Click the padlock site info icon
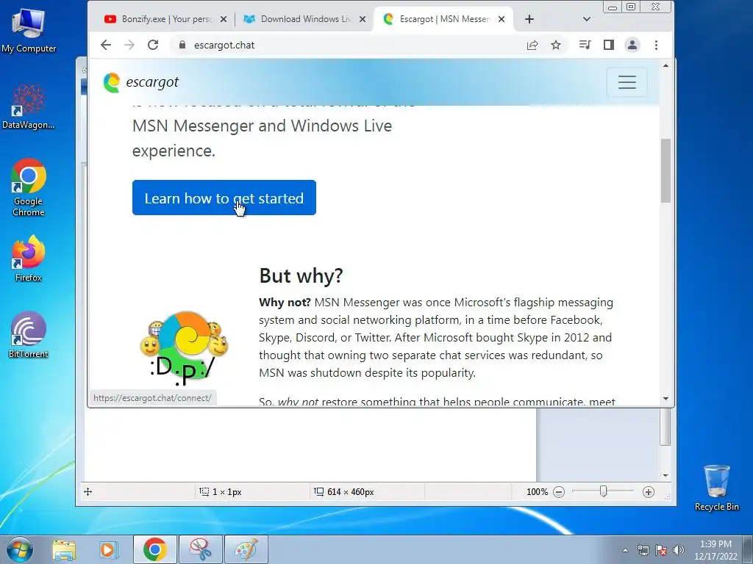753x564 pixels. [x=182, y=45]
